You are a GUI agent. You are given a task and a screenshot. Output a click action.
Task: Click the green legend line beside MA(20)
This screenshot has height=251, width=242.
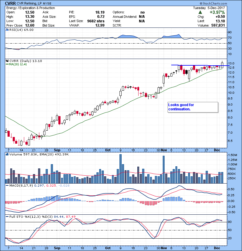coord(7,64)
